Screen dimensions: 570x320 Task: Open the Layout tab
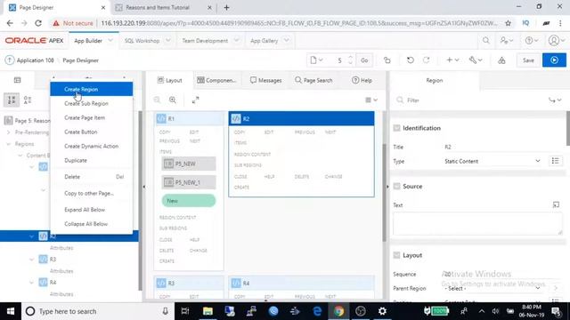pyautogui.click(x=169, y=80)
